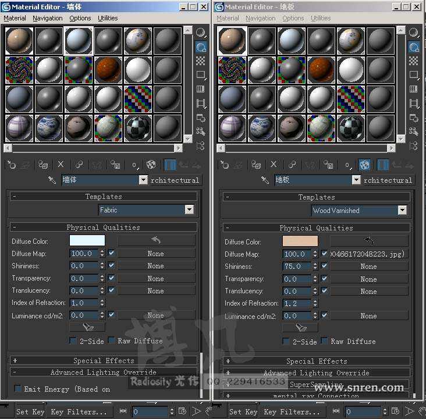Viewport: 426px width, 419px height.
Task: Click Put to Library icon in right editor
Action: coord(328,165)
